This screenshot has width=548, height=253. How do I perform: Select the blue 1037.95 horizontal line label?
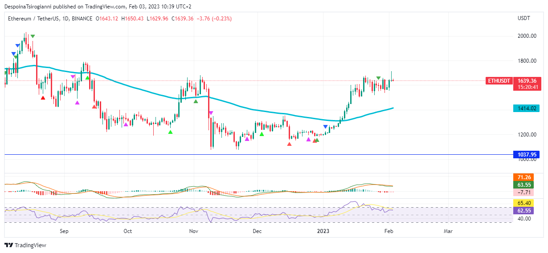pos(526,155)
